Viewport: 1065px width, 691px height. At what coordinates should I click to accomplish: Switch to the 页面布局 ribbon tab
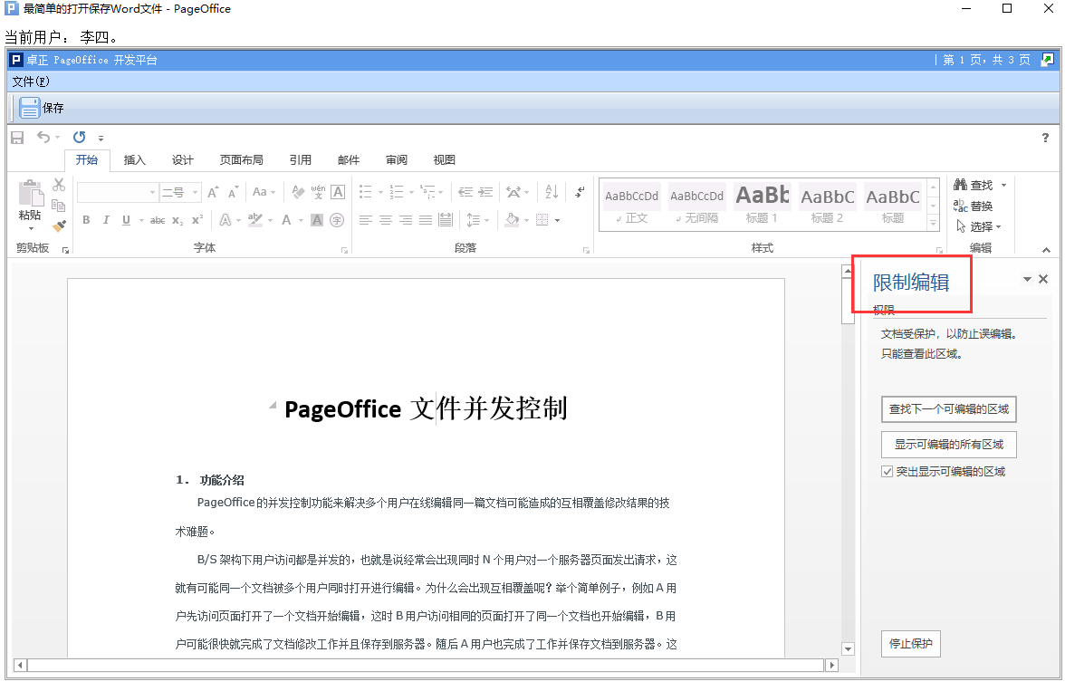coord(241,159)
